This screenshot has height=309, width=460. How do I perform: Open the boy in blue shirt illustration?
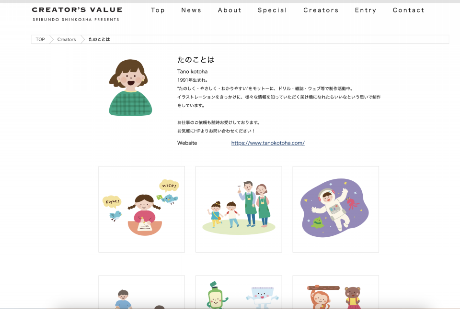pos(142,292)
